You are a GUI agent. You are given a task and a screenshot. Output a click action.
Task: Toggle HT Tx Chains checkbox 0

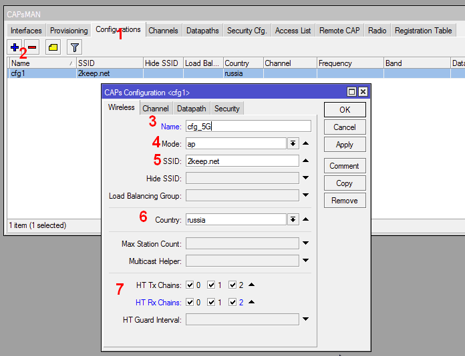pos(190,285)
